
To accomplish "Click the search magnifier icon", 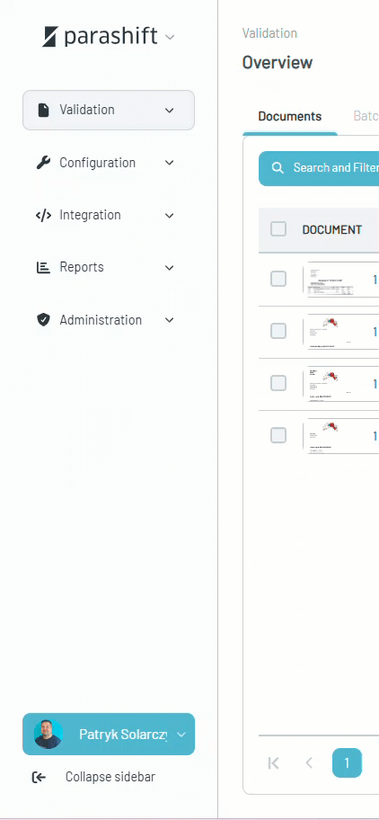I will point(278,168).
